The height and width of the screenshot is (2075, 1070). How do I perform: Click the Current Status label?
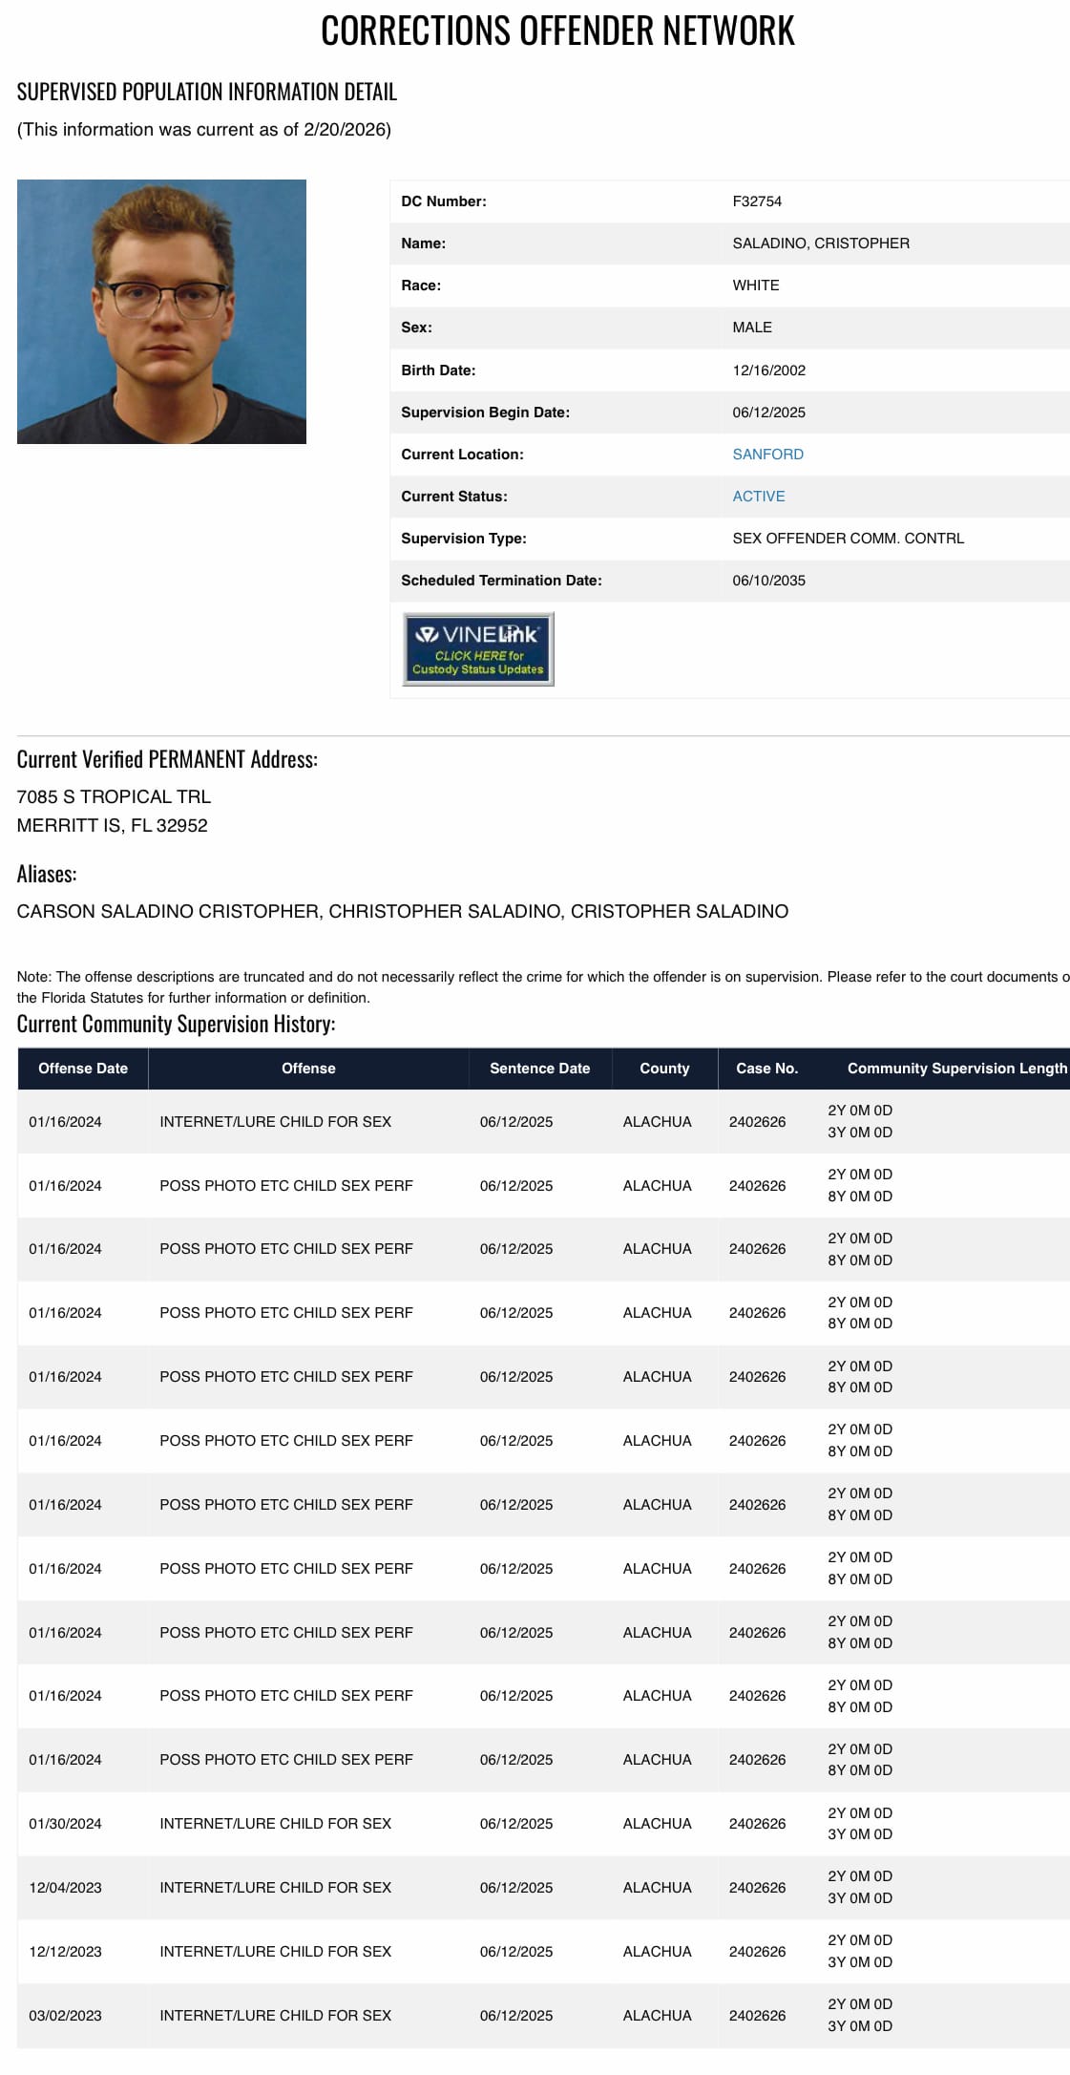[454, 497]
